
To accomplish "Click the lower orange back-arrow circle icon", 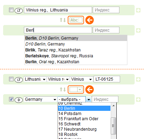I will [x=90, y=90].
